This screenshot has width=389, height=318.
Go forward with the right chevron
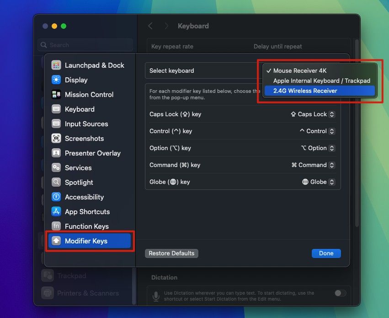[x=166, y=26]
